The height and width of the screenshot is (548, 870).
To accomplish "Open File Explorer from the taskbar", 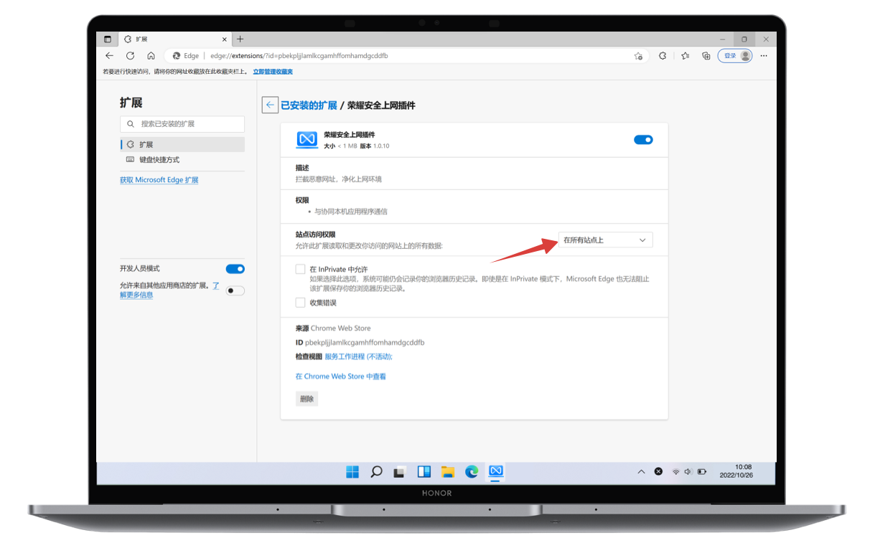I will (448, 471).
